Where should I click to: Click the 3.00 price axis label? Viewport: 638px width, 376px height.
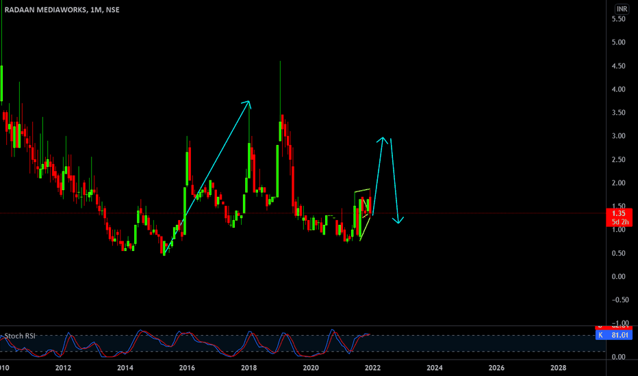coord(618,136)
